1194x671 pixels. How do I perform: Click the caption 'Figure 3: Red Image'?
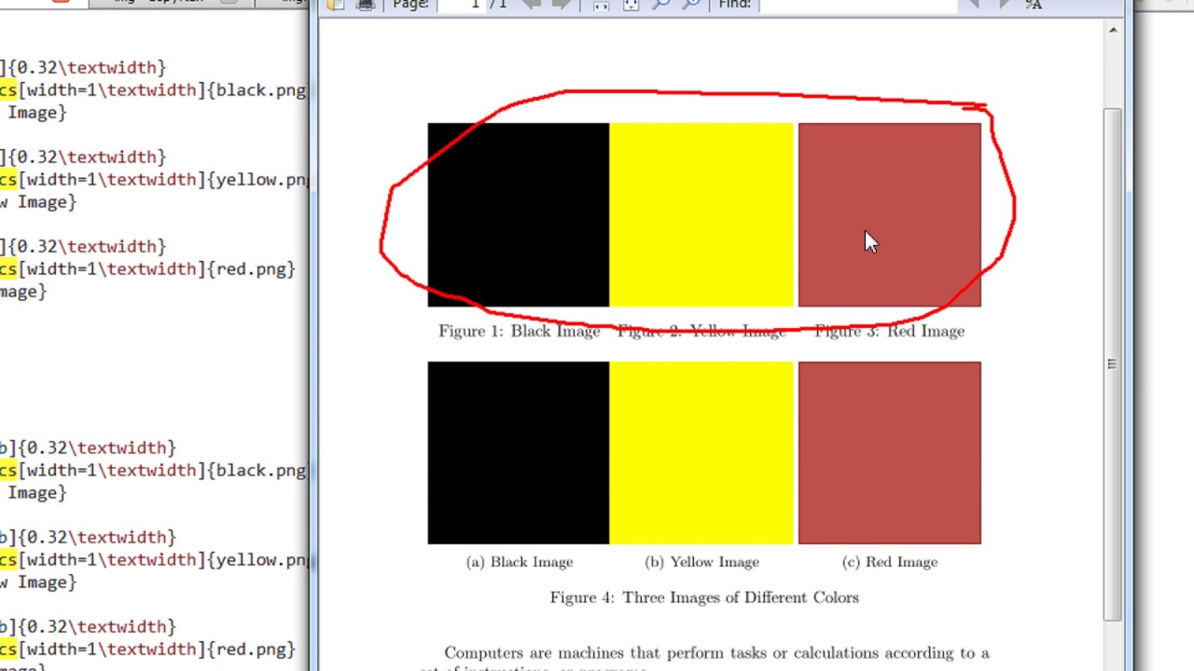890,331
